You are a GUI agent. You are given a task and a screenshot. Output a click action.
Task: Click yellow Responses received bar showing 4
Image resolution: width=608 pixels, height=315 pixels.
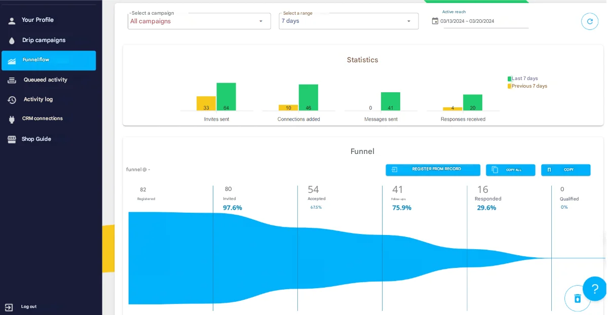click(x=452, y=109)
